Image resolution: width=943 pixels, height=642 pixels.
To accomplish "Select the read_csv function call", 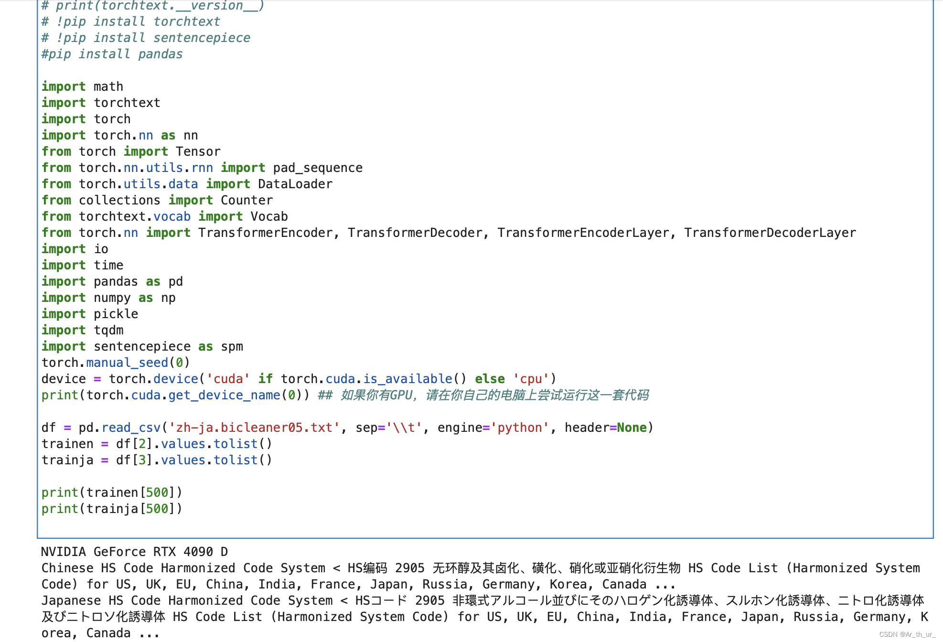I will 130,427.
